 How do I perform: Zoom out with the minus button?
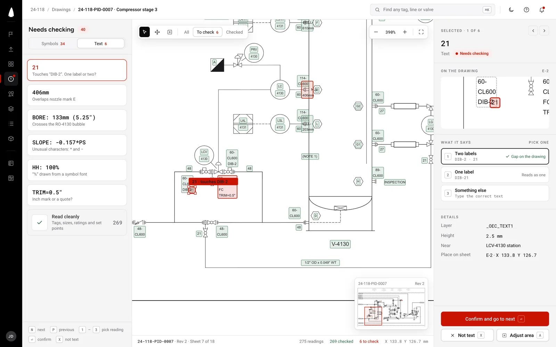point(376,32)
